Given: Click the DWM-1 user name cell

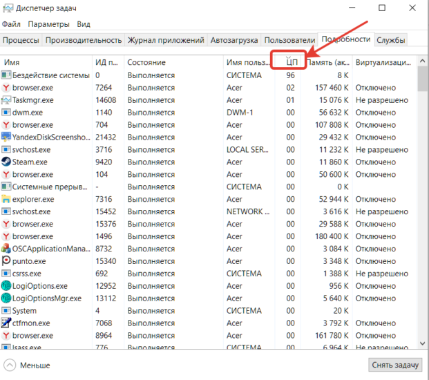Looking at the screenshot, I should click(x=240, y=113).
